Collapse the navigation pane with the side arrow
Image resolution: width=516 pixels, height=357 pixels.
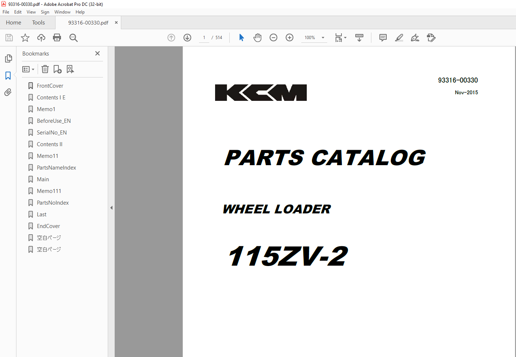click(x=111, y=208)
